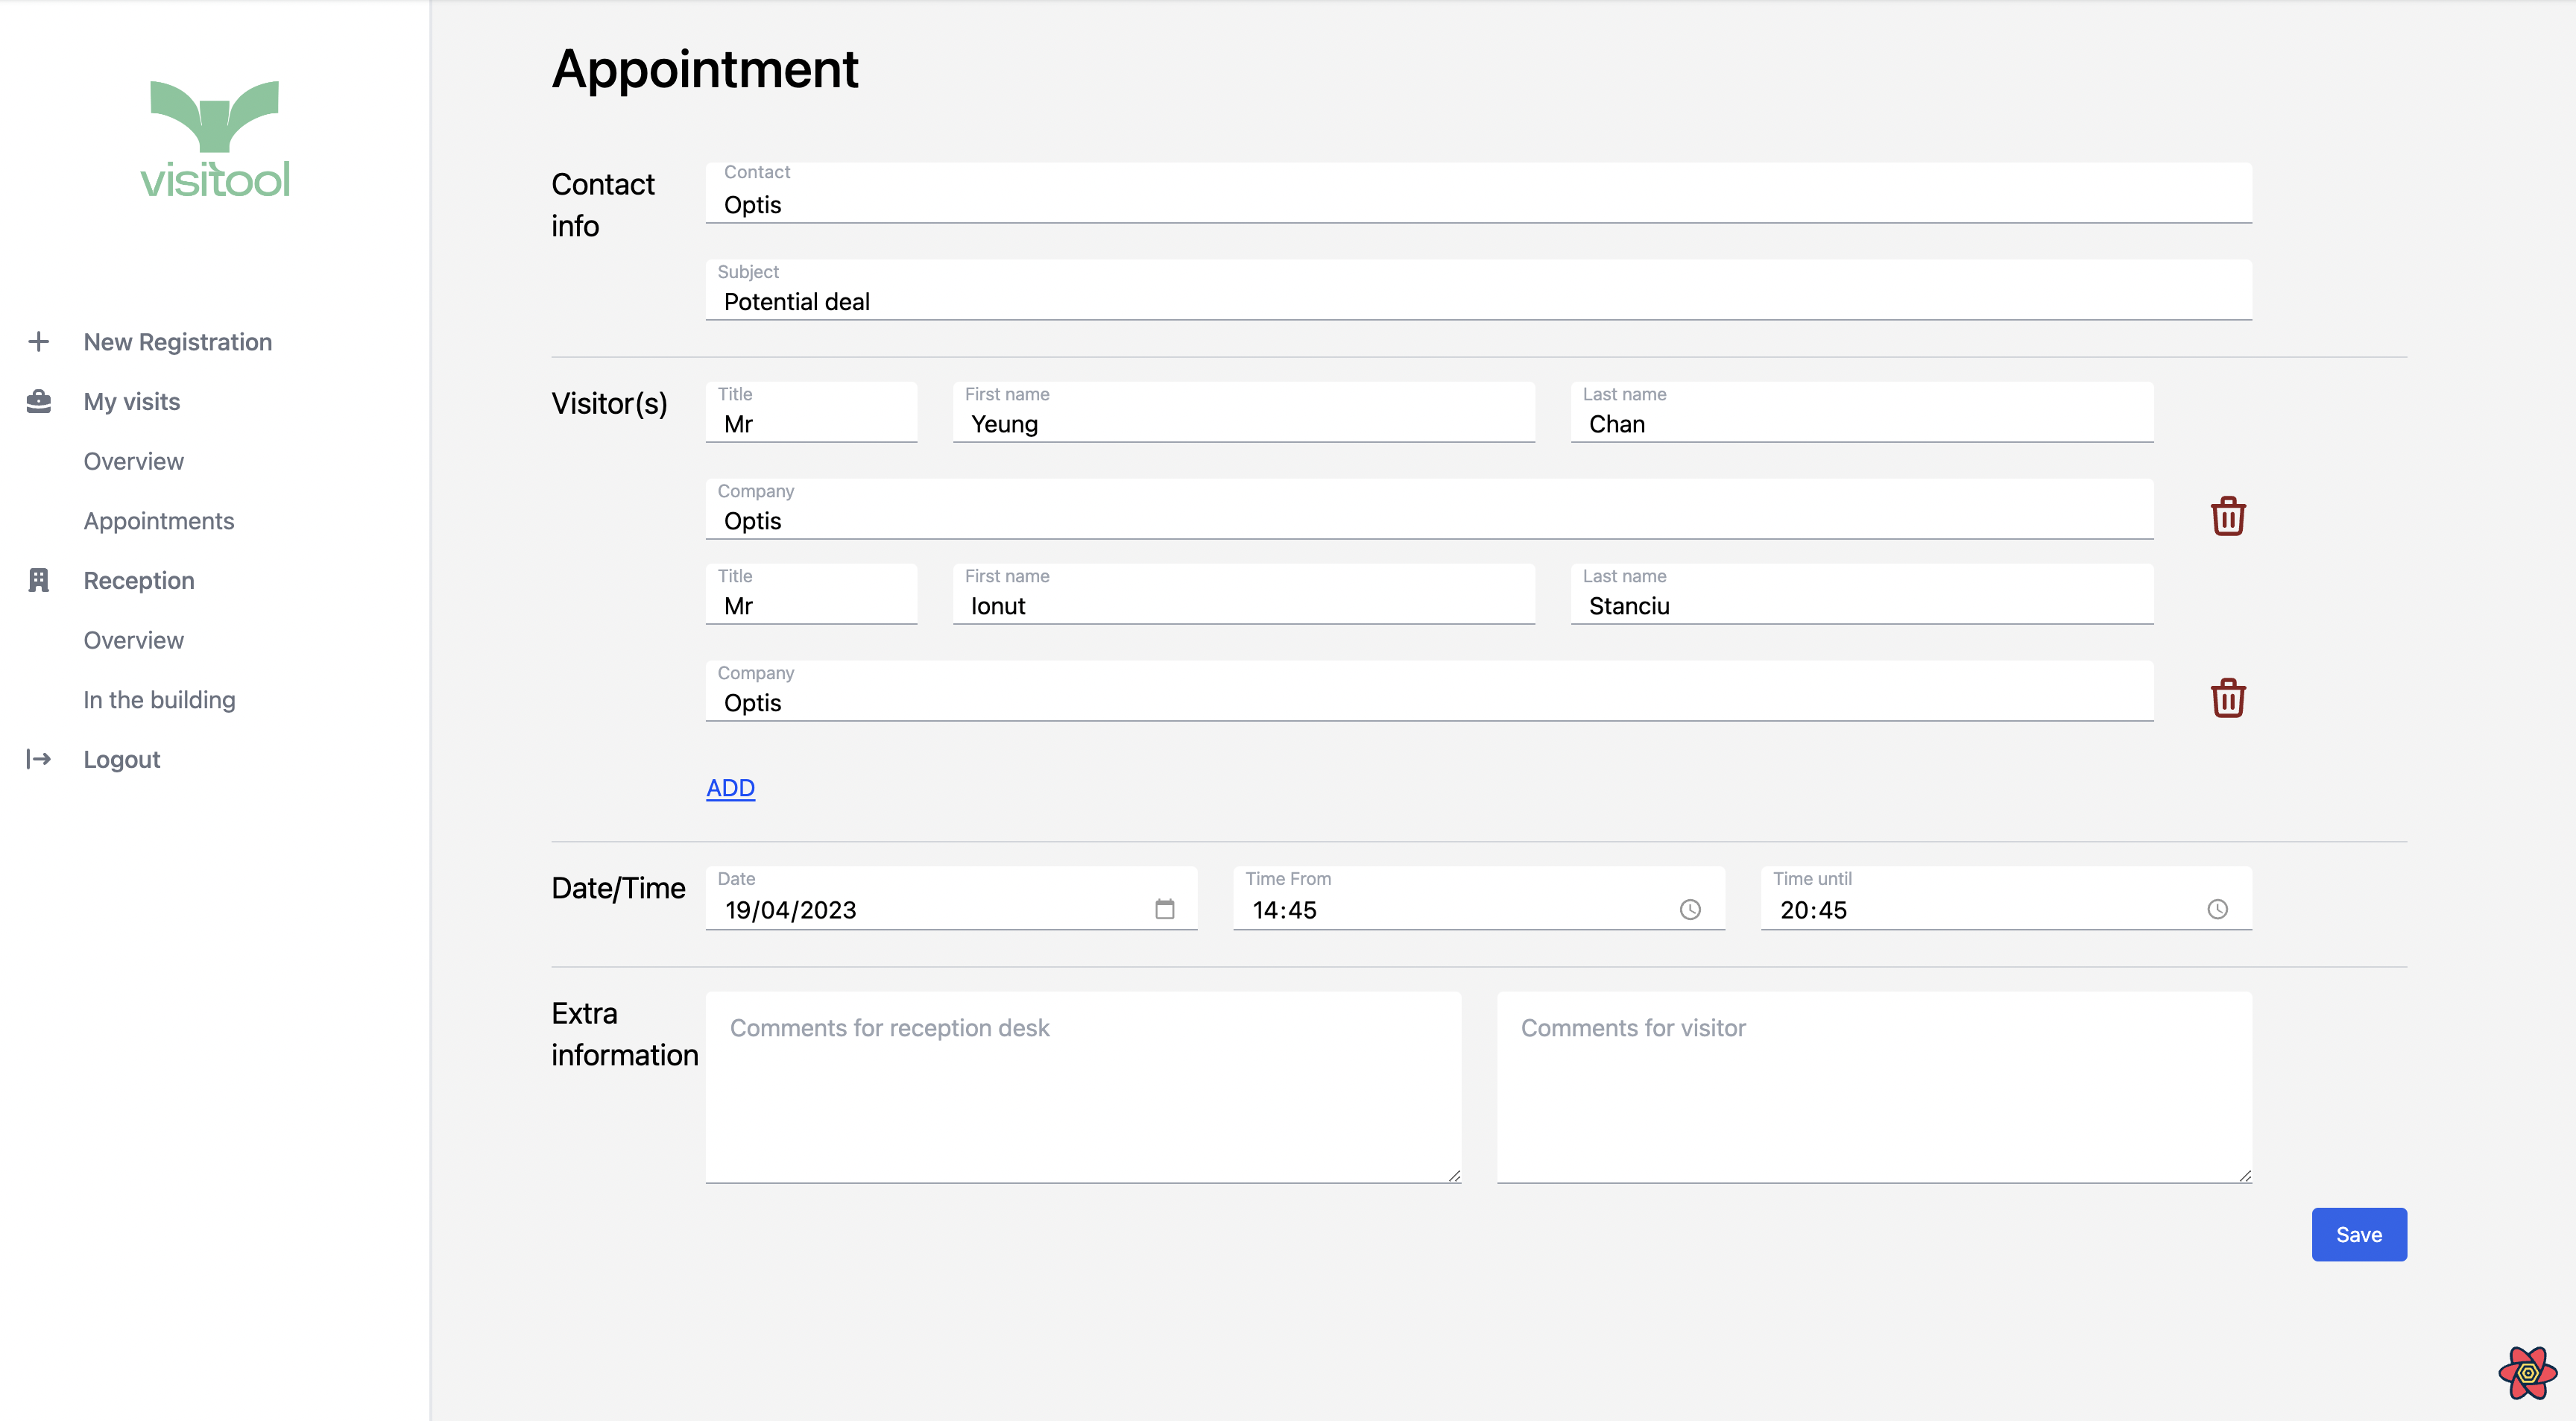This screenshot has width=2576, height=1421.
Task: Click the briefcase icon beside My visits
Action: [x=38, y=401]
